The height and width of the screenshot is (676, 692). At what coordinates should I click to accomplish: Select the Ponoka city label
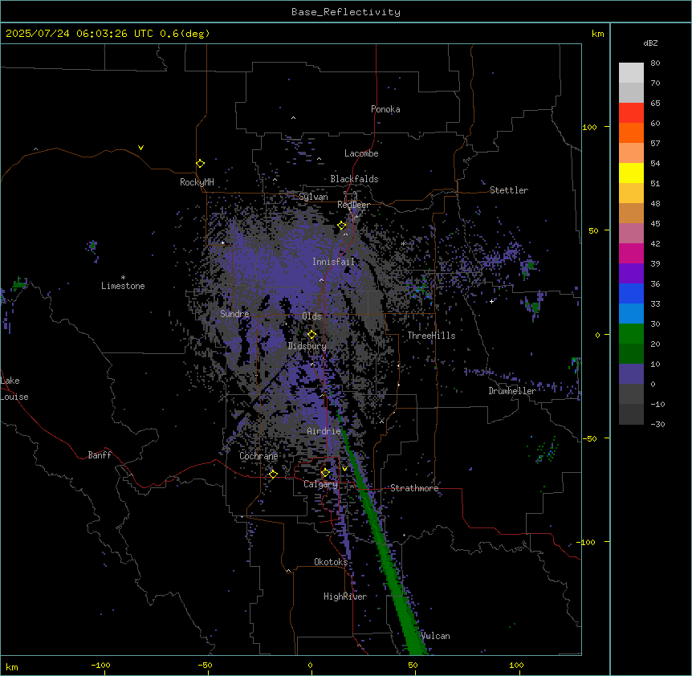tap(385, 109)
